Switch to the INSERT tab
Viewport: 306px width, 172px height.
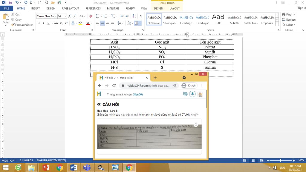[36, 8]
